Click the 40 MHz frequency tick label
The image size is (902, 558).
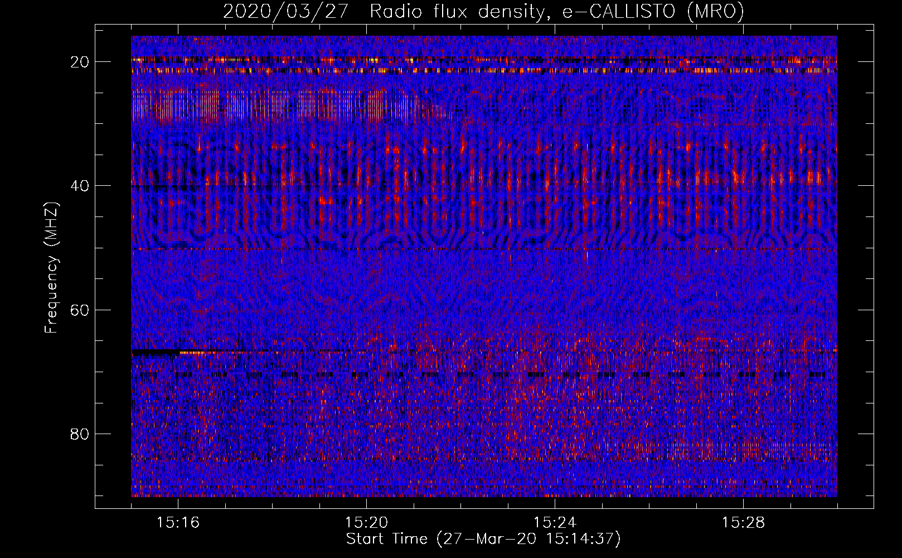80,186
